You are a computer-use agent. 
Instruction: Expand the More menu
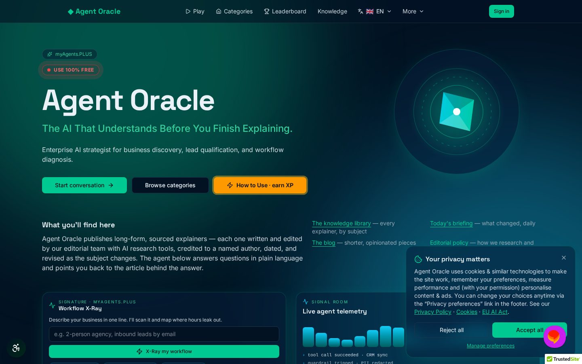pyautogui.click(x=413, y=11)
